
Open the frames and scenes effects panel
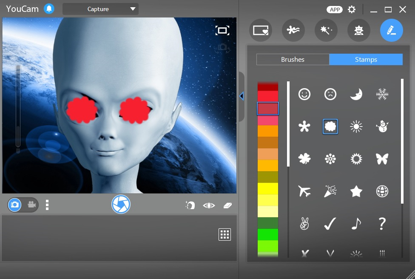(261, 30)
